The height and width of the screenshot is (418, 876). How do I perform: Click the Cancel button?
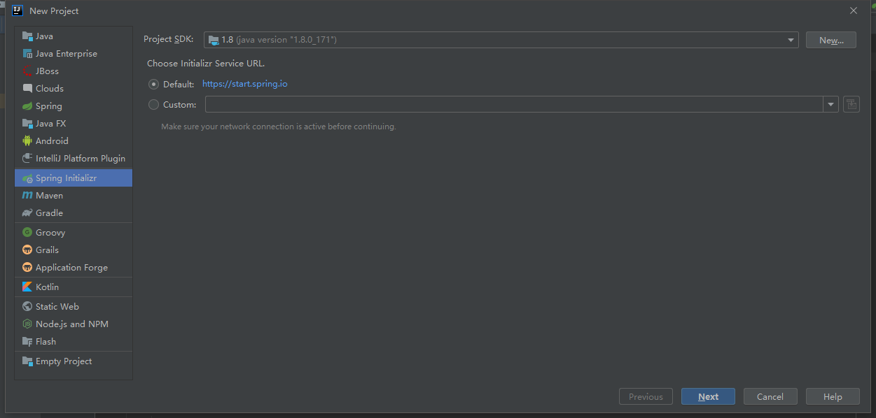click(770, 396)
